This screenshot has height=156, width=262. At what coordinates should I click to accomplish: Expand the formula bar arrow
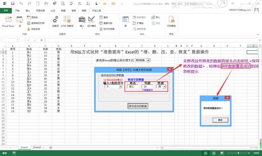click(260, 40)
